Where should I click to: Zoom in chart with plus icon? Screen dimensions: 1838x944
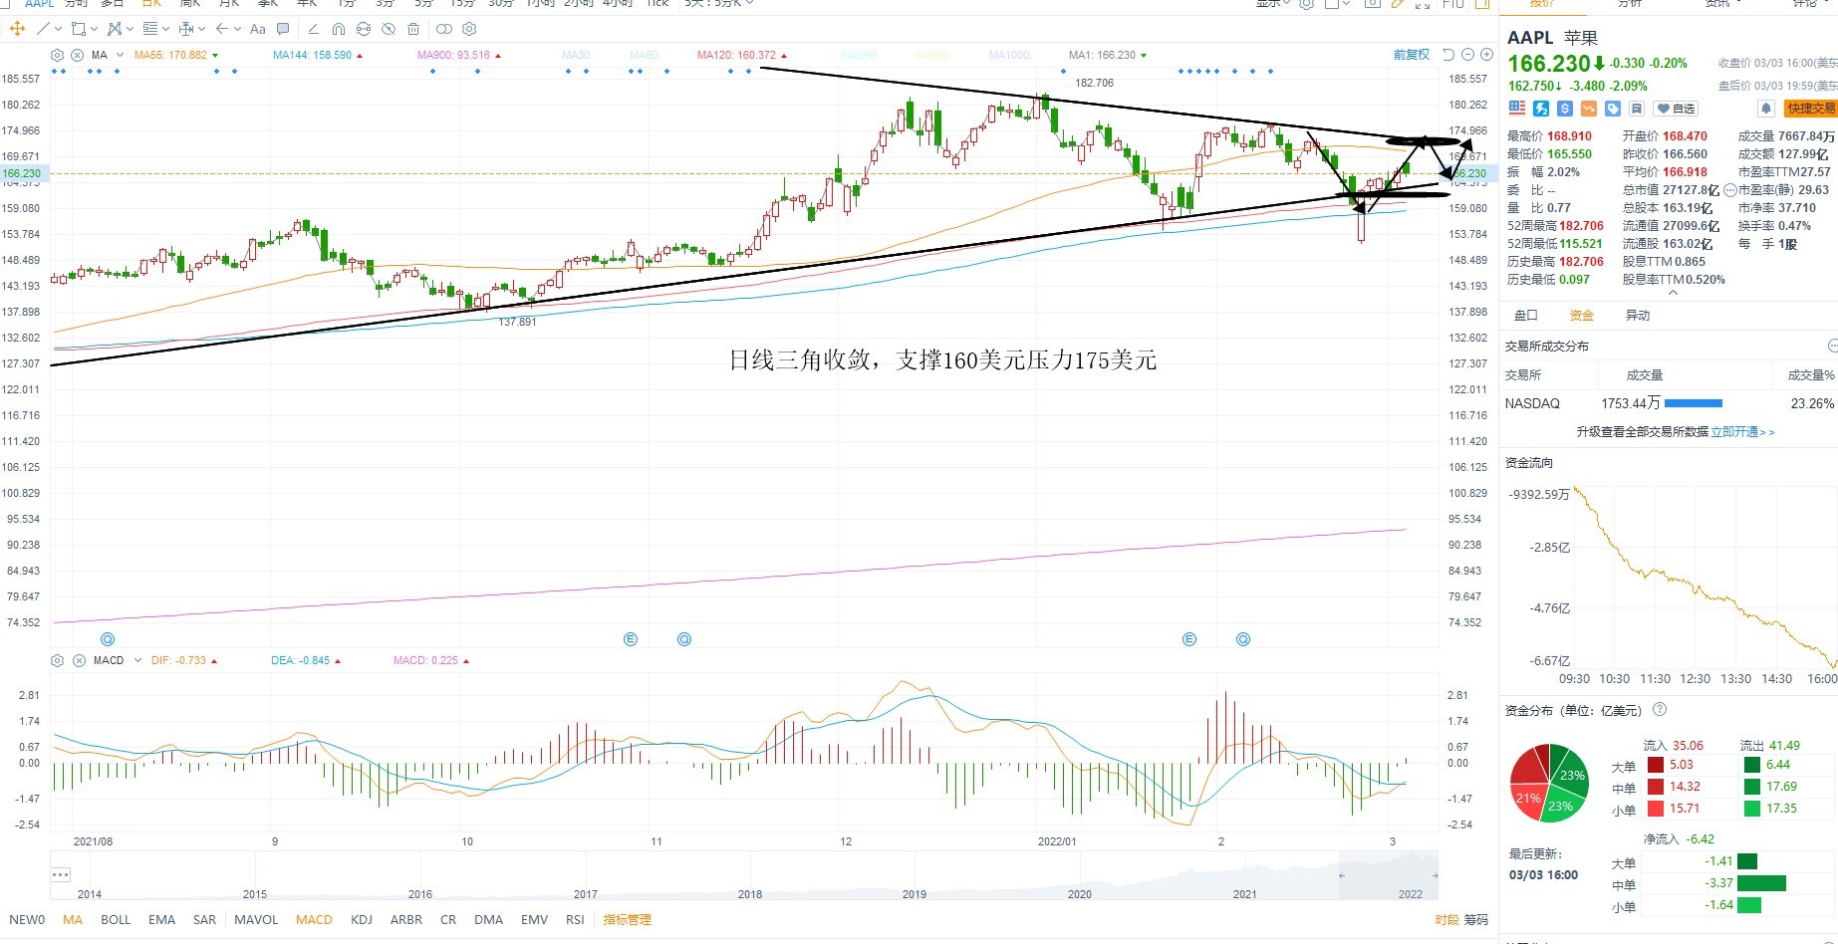1486,55
